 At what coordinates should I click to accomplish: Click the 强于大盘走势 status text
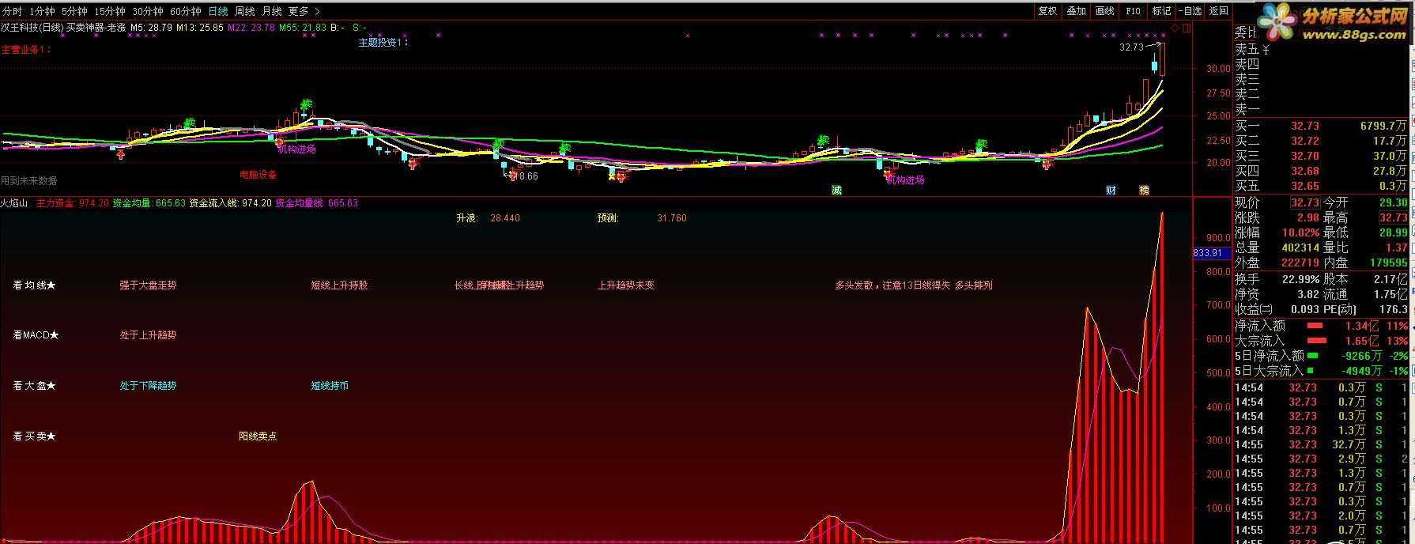coord(148,285)
